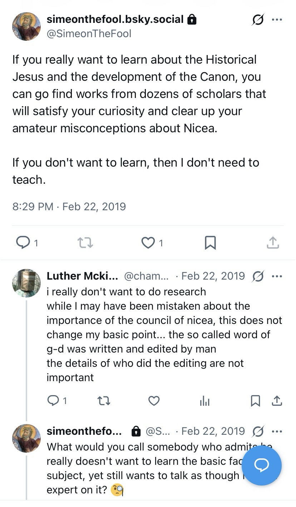Tap the blue floating reply button
This screenshot has height=507, width=296.
pos(261,465)
